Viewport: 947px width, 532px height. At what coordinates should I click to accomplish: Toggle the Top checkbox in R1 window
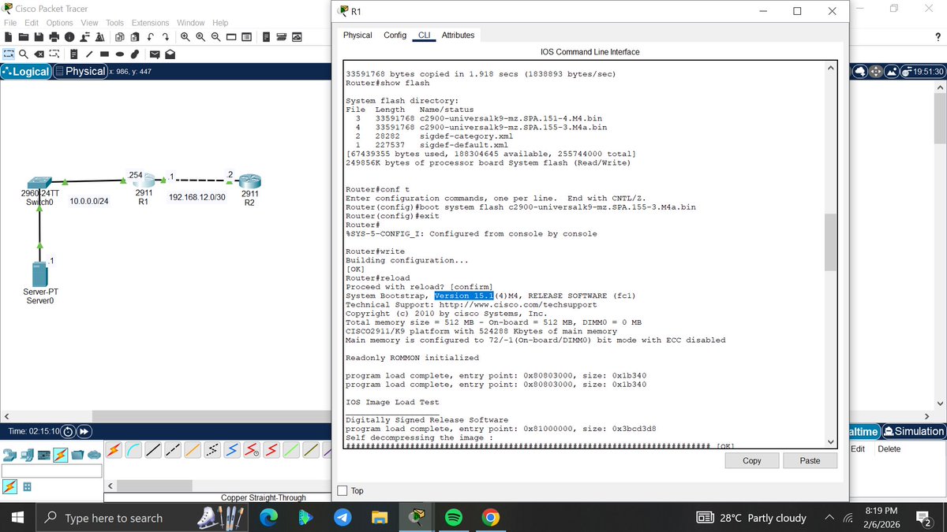click(342, 490)
